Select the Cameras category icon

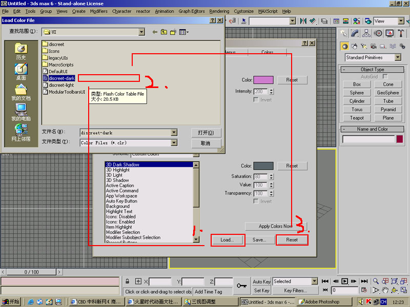[374, 47]
